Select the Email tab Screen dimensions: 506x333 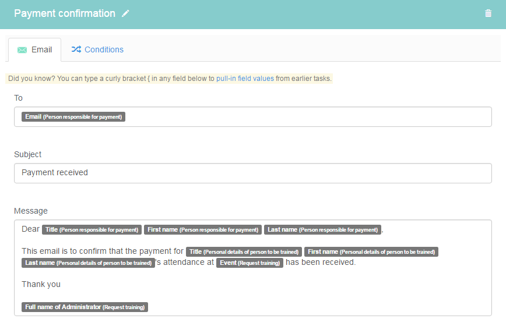[x=35, y=50]
